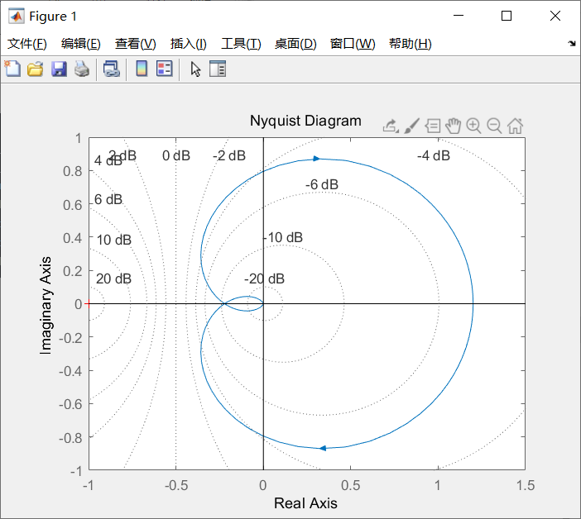Click the Save Figure floppy disk icon
The height and width of the screenshot is (519, 581).
[59, 69]
